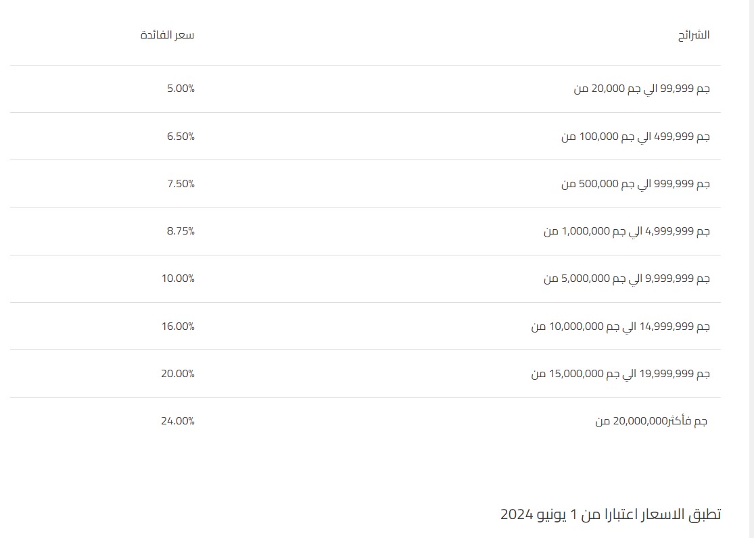
Task: Select the 100,000 to 499,999 tier text
Action: pos(636,137)
